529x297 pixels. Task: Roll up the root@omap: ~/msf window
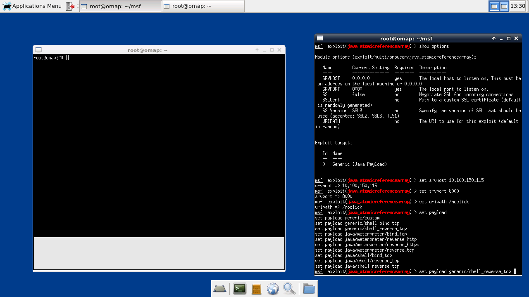coord(494,38)
